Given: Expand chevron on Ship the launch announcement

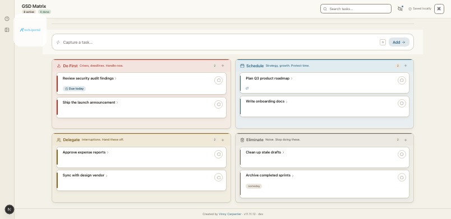Looking at the screenshot, I should (x=117, y=102).
